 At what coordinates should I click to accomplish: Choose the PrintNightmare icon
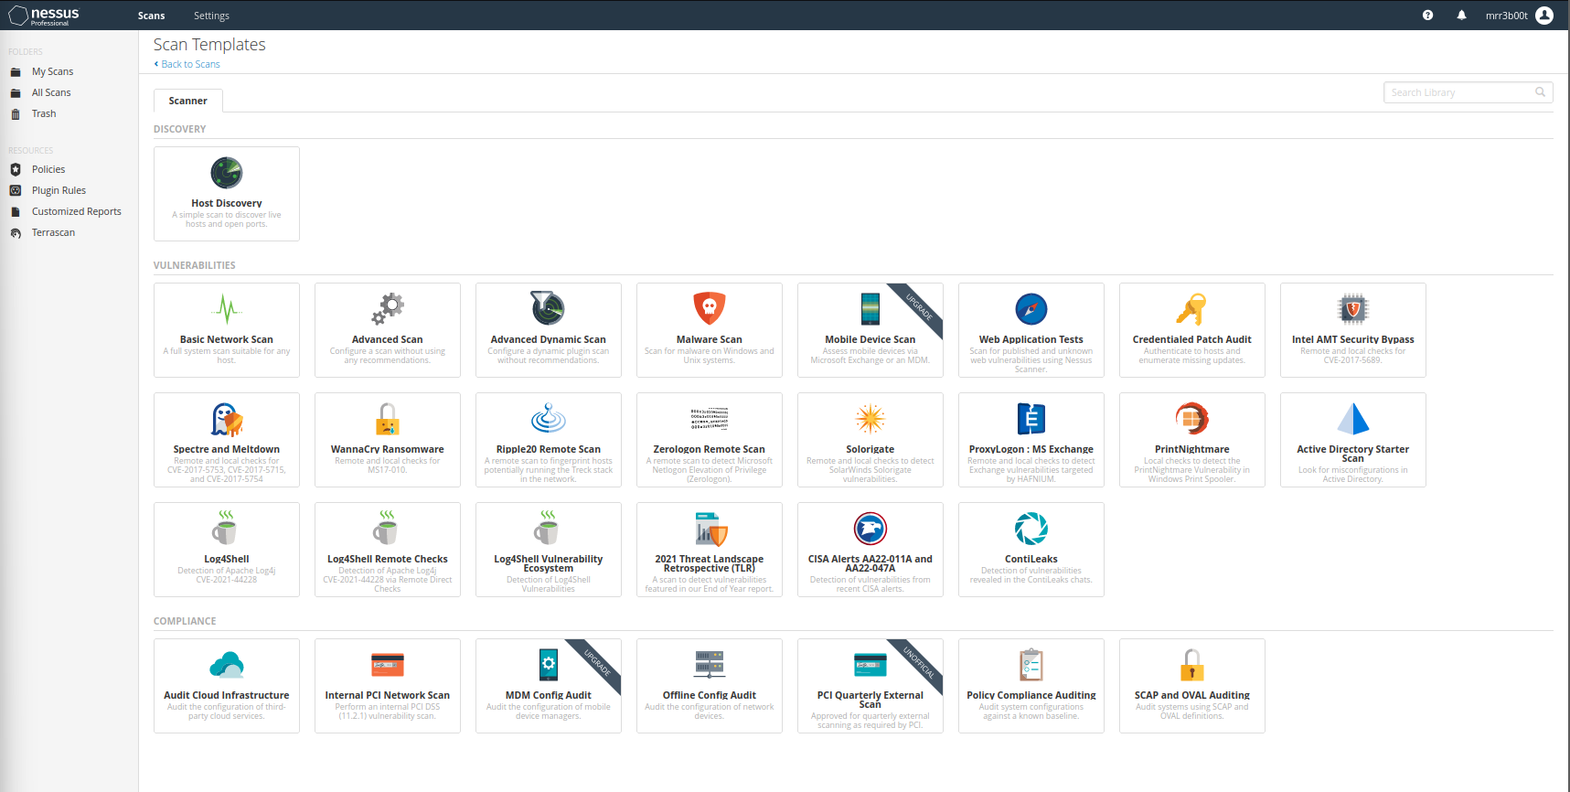click(1192, 419)
